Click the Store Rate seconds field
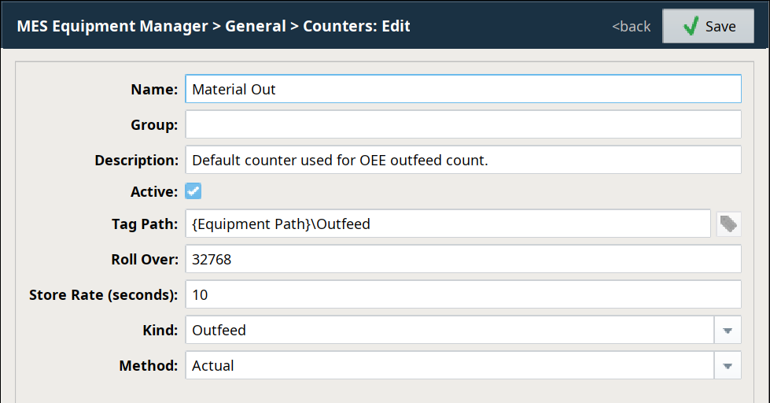This screenshot has width=770, height=403. click(x=463, y=294)
